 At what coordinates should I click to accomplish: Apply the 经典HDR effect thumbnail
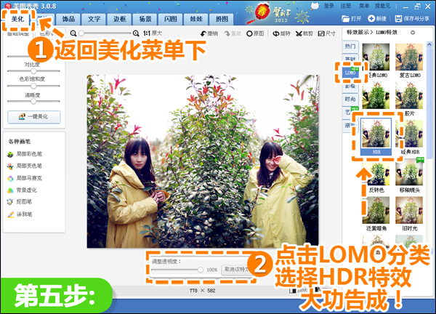click(409, 134)
